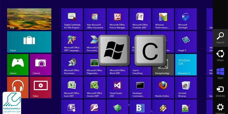Open Developer Command prompt tile
The width and height of the screenshot is (228, 114).
140,87
